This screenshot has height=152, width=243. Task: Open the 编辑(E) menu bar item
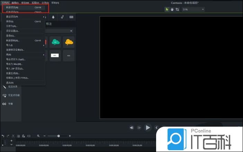[x=15, y=3]
